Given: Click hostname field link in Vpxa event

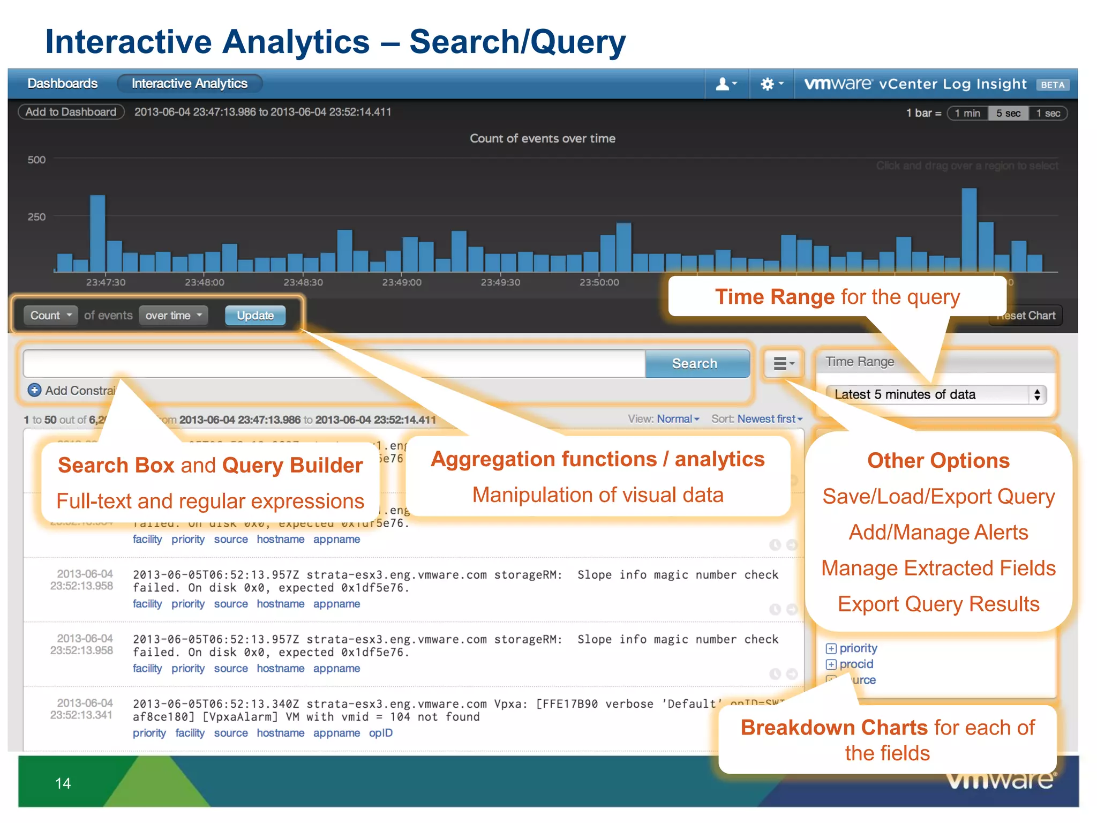Looking at the screenshot, I should pyautogui.click(x=281, y=733).
